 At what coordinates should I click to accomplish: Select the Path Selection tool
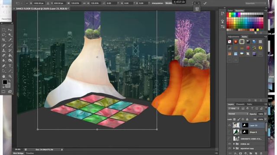click(3, 71)
